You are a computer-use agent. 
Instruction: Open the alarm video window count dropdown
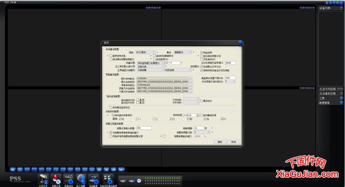202,132
